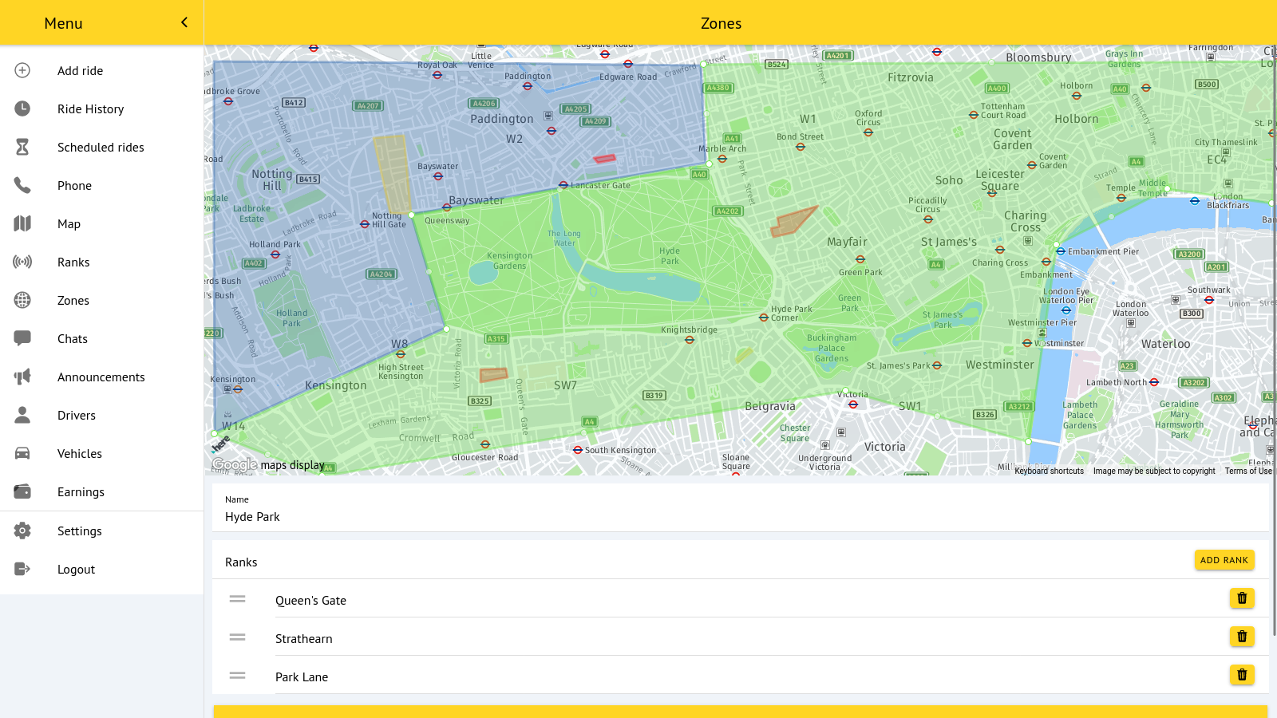The width and height of the screenshot is (1277, 718).
Task: Grab the drag handle beside Queen's Gate
Action: [x=237, y=599]
